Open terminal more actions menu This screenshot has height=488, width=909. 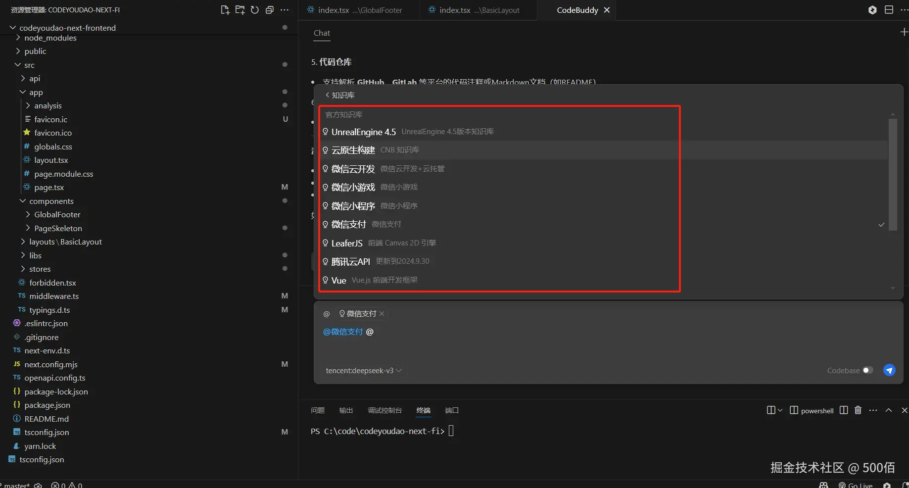(x=873, y=410)
